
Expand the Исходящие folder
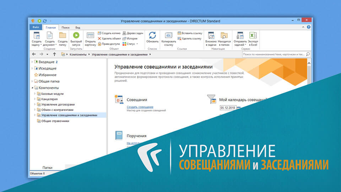click(x=32, y=68)
